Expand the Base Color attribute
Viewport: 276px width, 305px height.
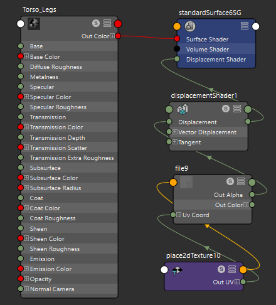pyautogui.click(x=26, y=56)
